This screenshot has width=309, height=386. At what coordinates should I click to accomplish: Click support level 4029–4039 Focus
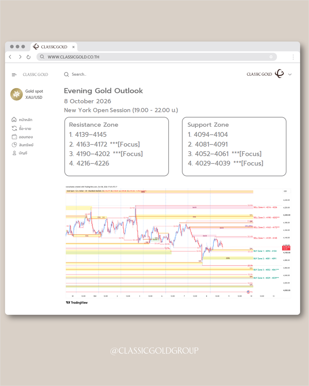pos(226,163)
